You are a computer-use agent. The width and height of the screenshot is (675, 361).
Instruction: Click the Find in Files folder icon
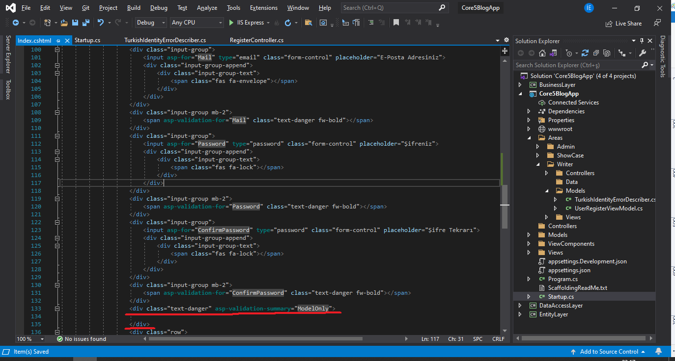(x=308, y=23)
